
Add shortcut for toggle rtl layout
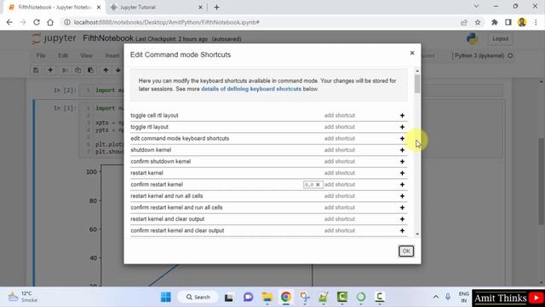[x=402, y=127]
